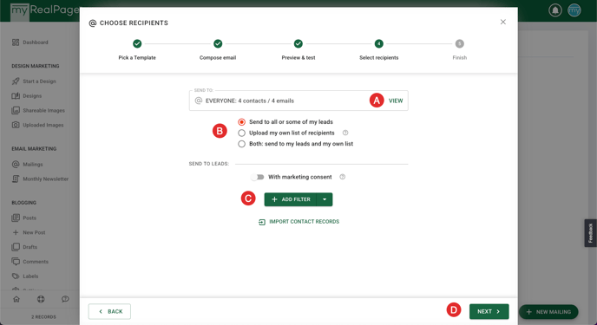Click the myRealPage logo
Image resolution: width=597 pixels, height=325 pixels.
(45, 10)
